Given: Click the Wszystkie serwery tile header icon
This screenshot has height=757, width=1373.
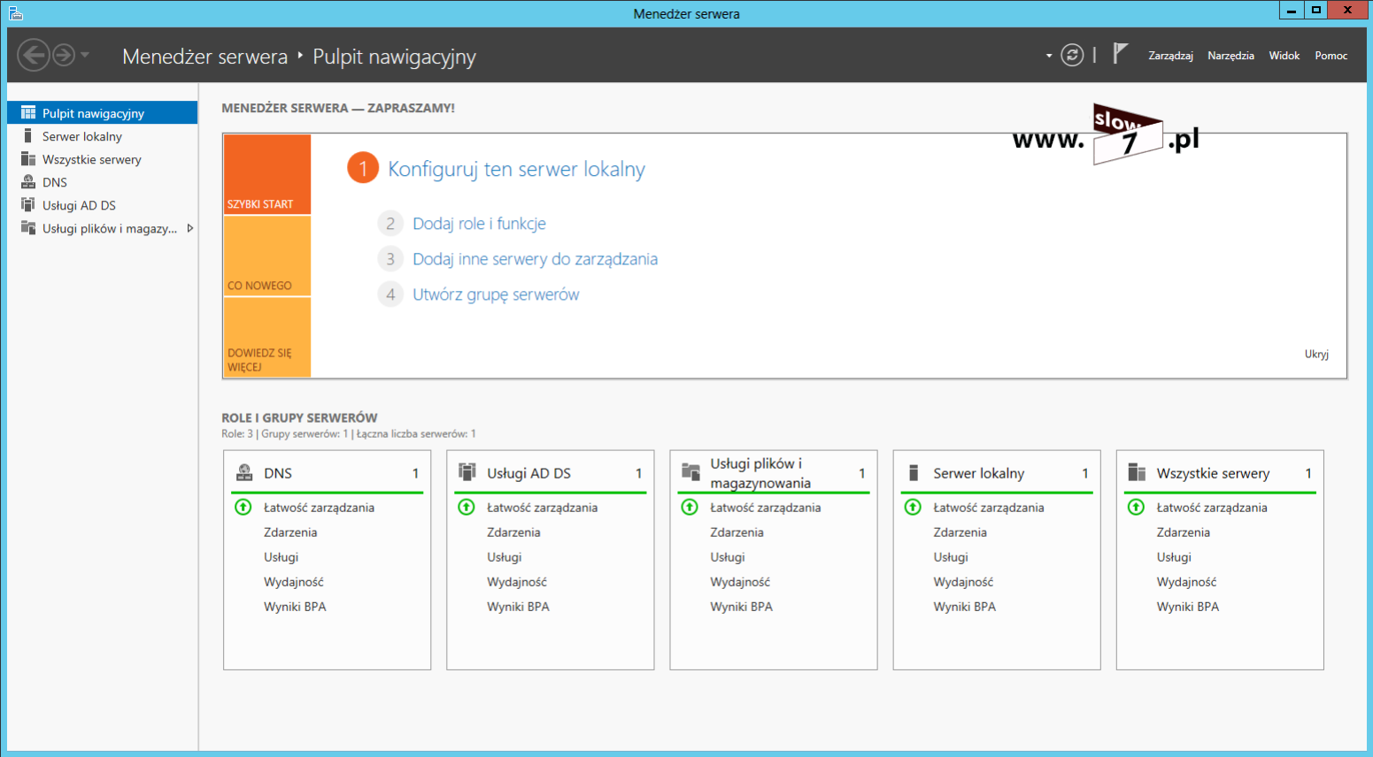Looking at the screenshot, I should (1137, 472).
